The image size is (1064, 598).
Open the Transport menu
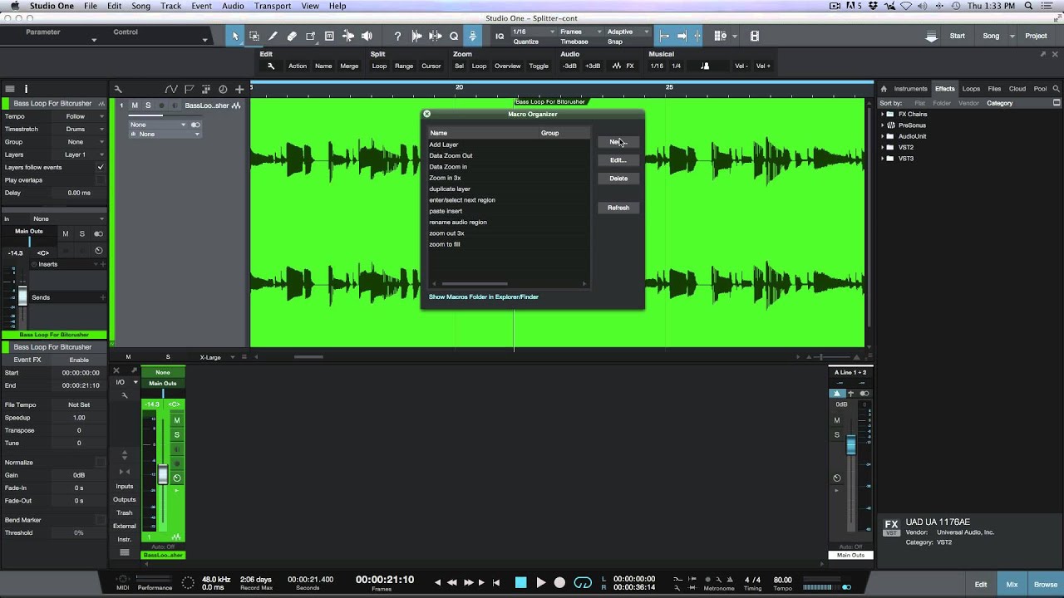pos(273,6)
